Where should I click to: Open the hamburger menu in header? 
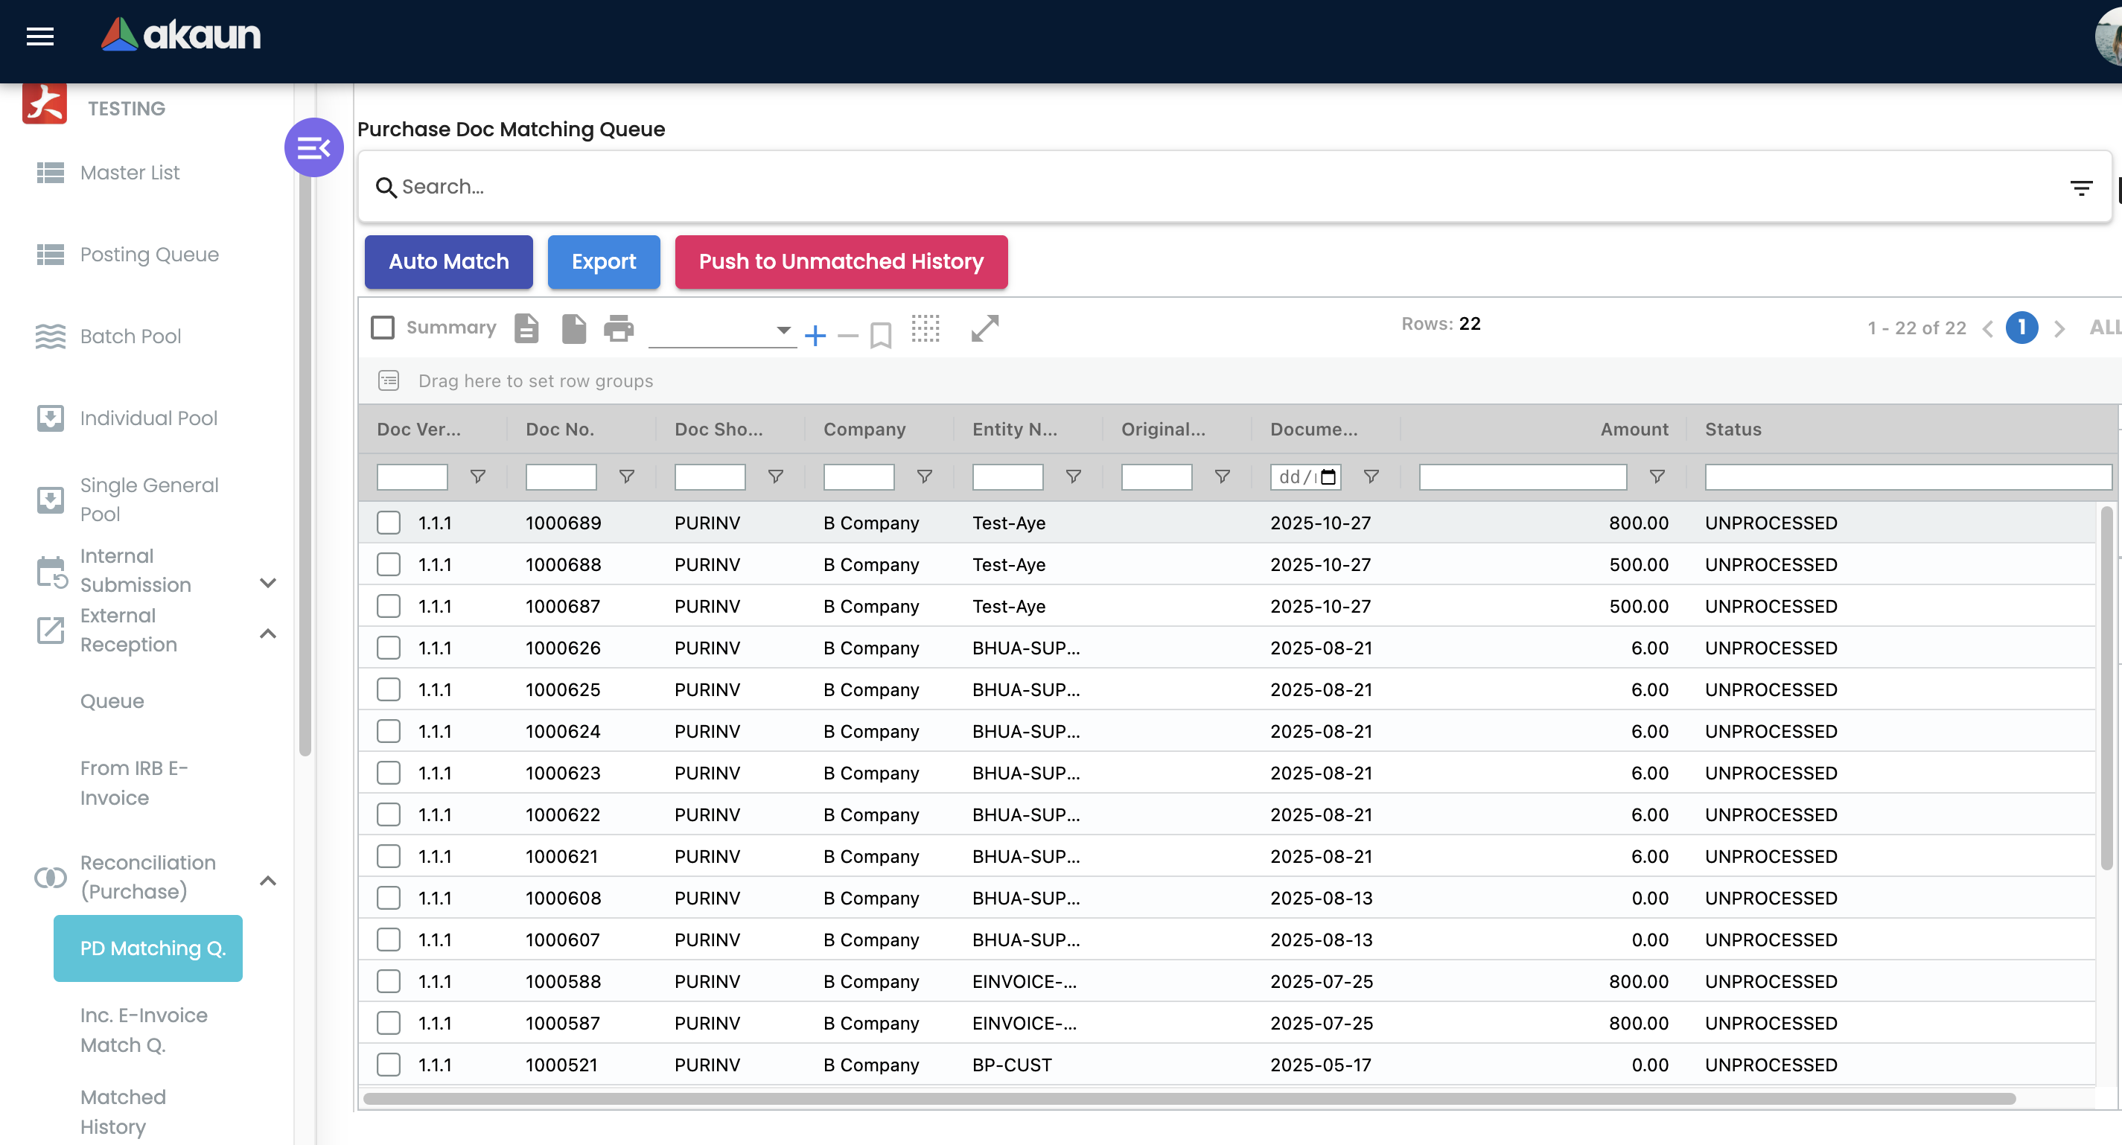tap(39, 36)
